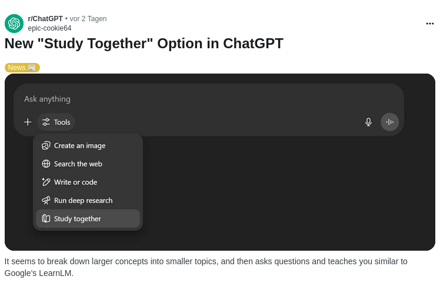This screenshot has width=440, height=286.
Task: Select Create an image from Tools menu
Action: 88,146
